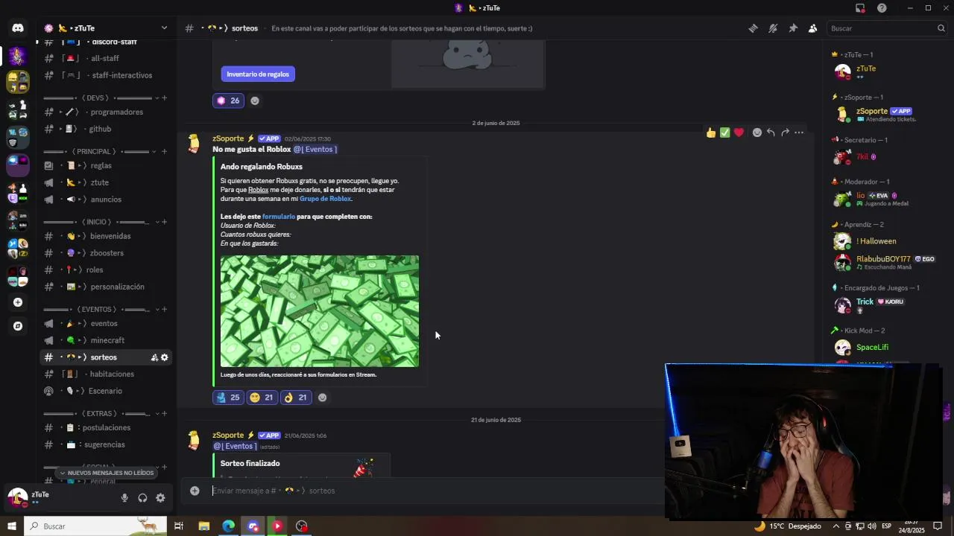Mute microphone in user panel

[x=124, y=498]
